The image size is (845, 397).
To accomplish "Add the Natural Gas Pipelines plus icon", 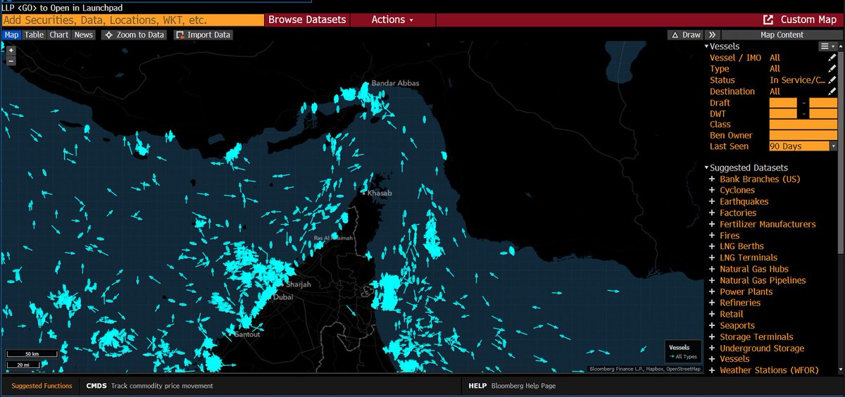I will [712, 280].
